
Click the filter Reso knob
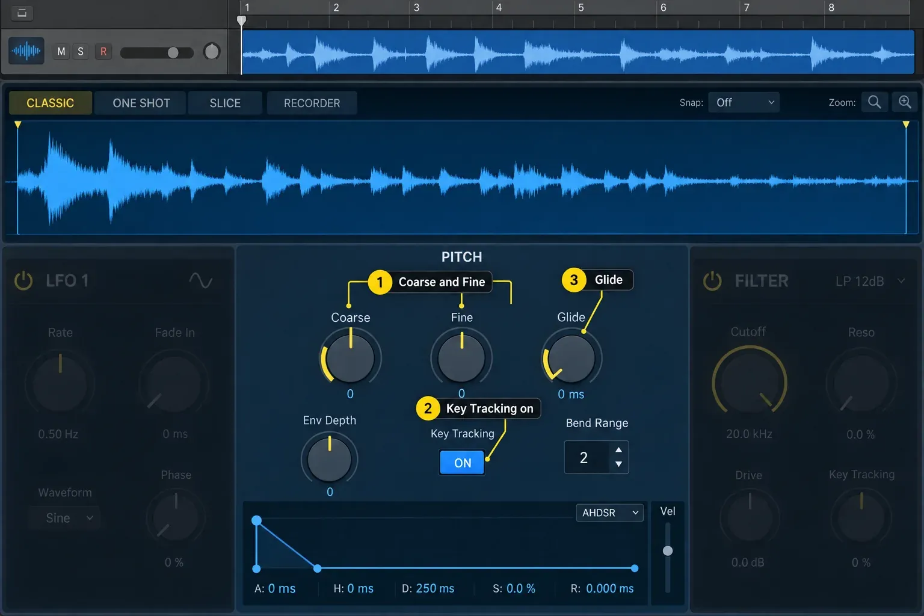point(861,383)
